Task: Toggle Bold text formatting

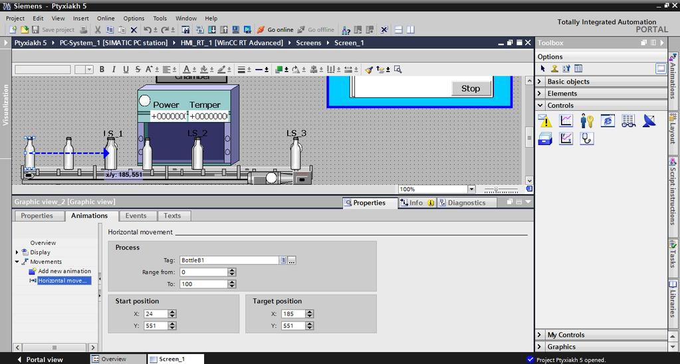Action: pos(102,69)
